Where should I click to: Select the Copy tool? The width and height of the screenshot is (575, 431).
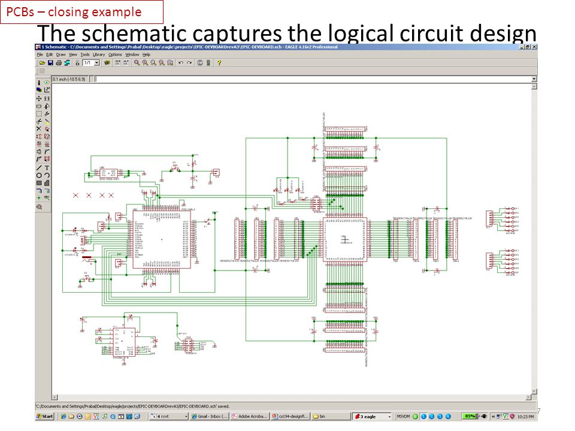(x=47, y=99)
